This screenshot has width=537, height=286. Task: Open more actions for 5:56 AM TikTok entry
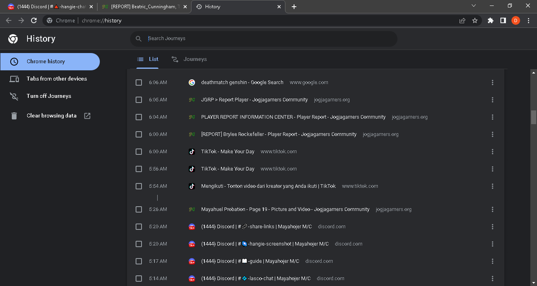coord(493,169)
